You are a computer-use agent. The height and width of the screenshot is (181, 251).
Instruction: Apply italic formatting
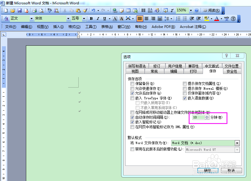click(98, 19)
